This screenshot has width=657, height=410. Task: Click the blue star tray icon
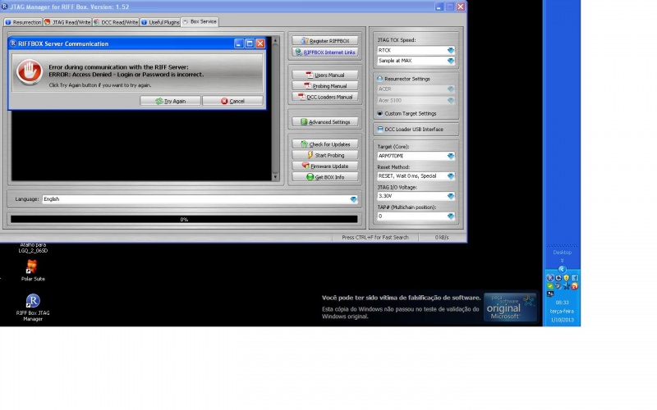point(567,286)
